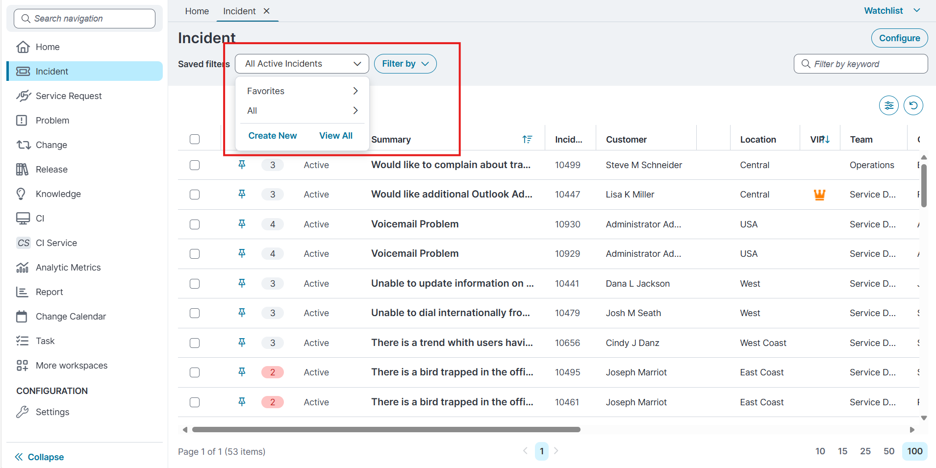
Task: Open Knowledge lightbulb in sidebar
Action: pyautogui.click(x=22, y=194)
